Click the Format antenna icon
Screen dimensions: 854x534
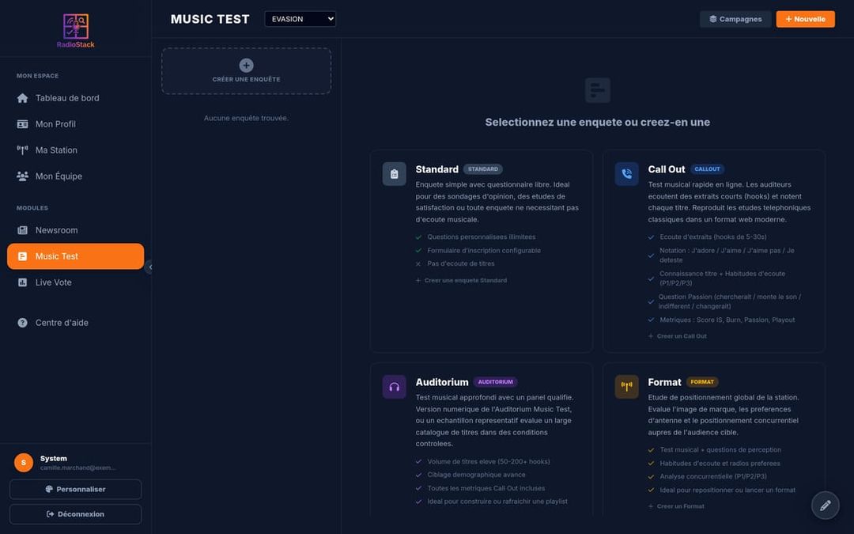627,387
